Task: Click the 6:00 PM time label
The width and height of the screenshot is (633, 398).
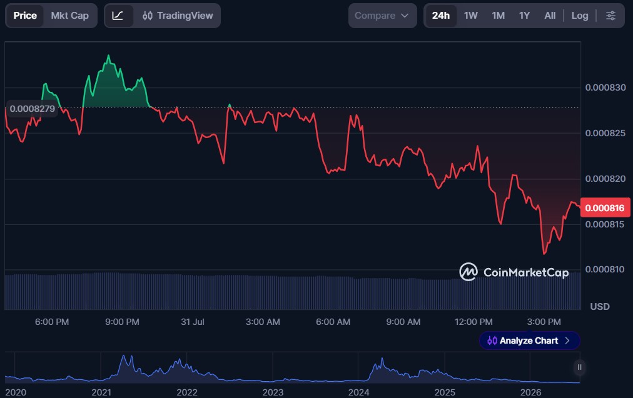Action: coord(52,322)
